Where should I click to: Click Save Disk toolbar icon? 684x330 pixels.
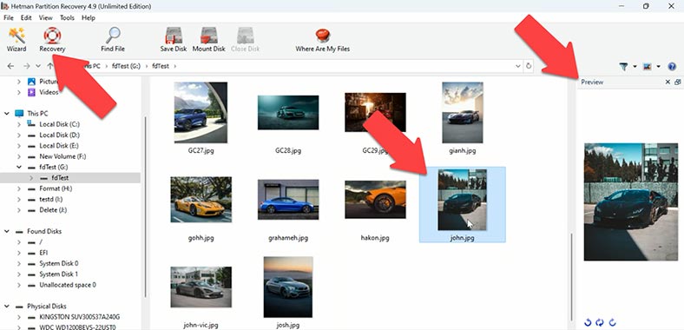click(x=174, y=40)
